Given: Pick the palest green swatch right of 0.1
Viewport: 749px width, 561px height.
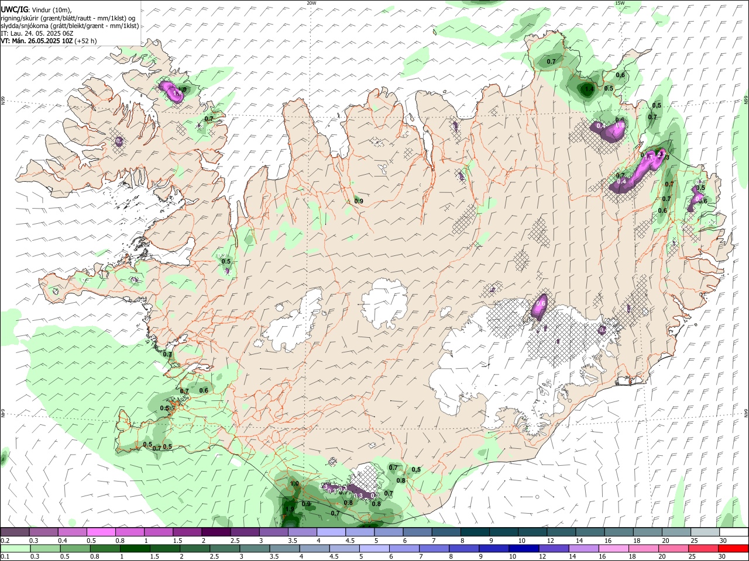Looking at the screenshot, I should tap(15, 548).
